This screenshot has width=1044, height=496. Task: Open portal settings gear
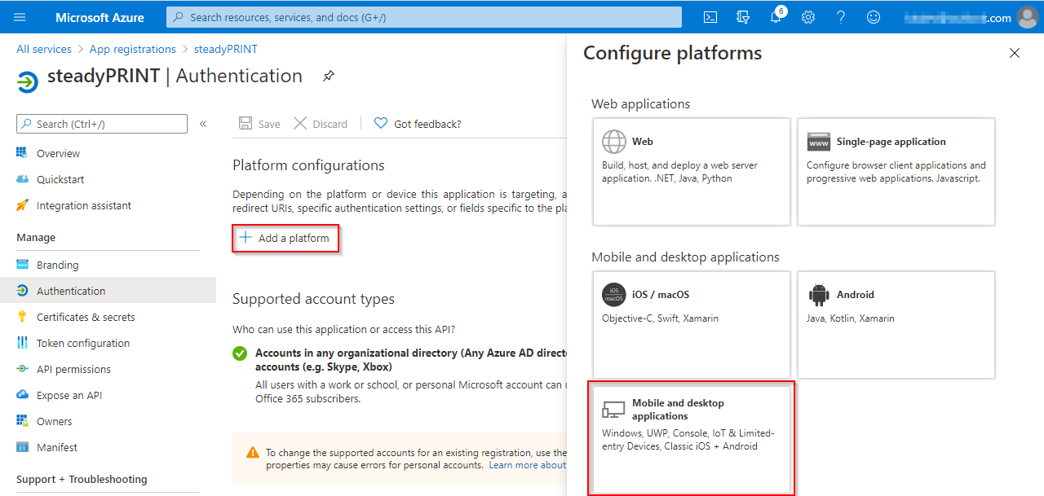pos(808,17)
